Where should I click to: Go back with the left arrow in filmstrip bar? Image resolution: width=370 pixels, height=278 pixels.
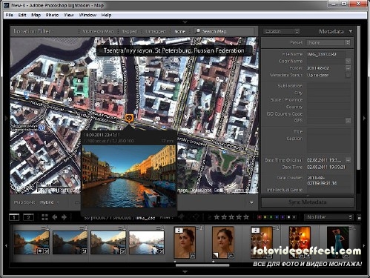click(55, 217)
